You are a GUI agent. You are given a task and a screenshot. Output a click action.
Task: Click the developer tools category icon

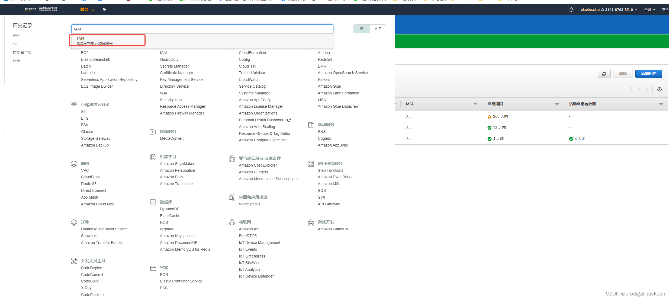point(74,261)
